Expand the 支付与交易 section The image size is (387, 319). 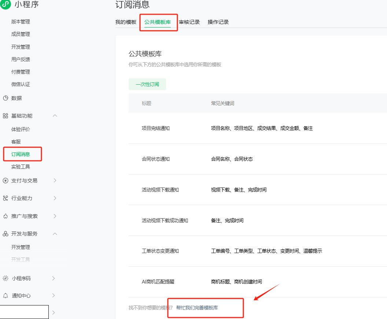(55, 180)
